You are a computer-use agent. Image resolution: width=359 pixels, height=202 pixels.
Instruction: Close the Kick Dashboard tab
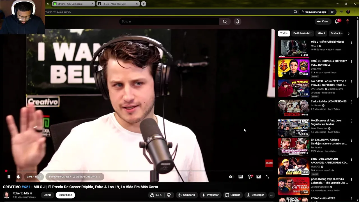(x=92, y=4)
